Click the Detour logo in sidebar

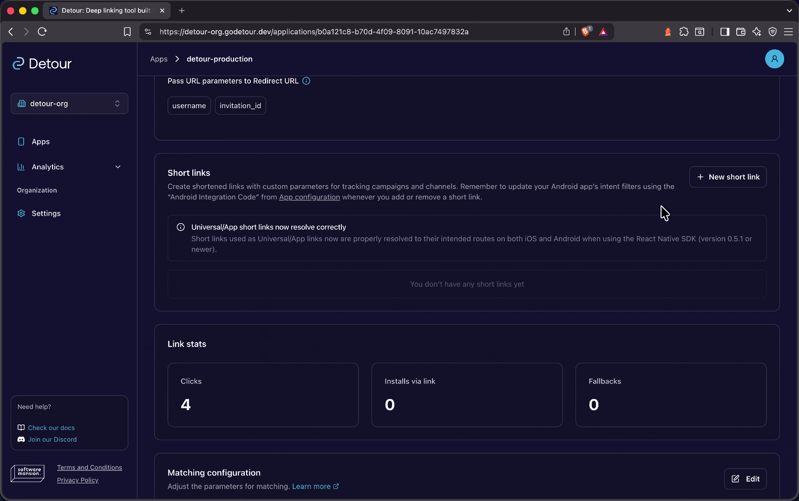(x=42, y=64)
